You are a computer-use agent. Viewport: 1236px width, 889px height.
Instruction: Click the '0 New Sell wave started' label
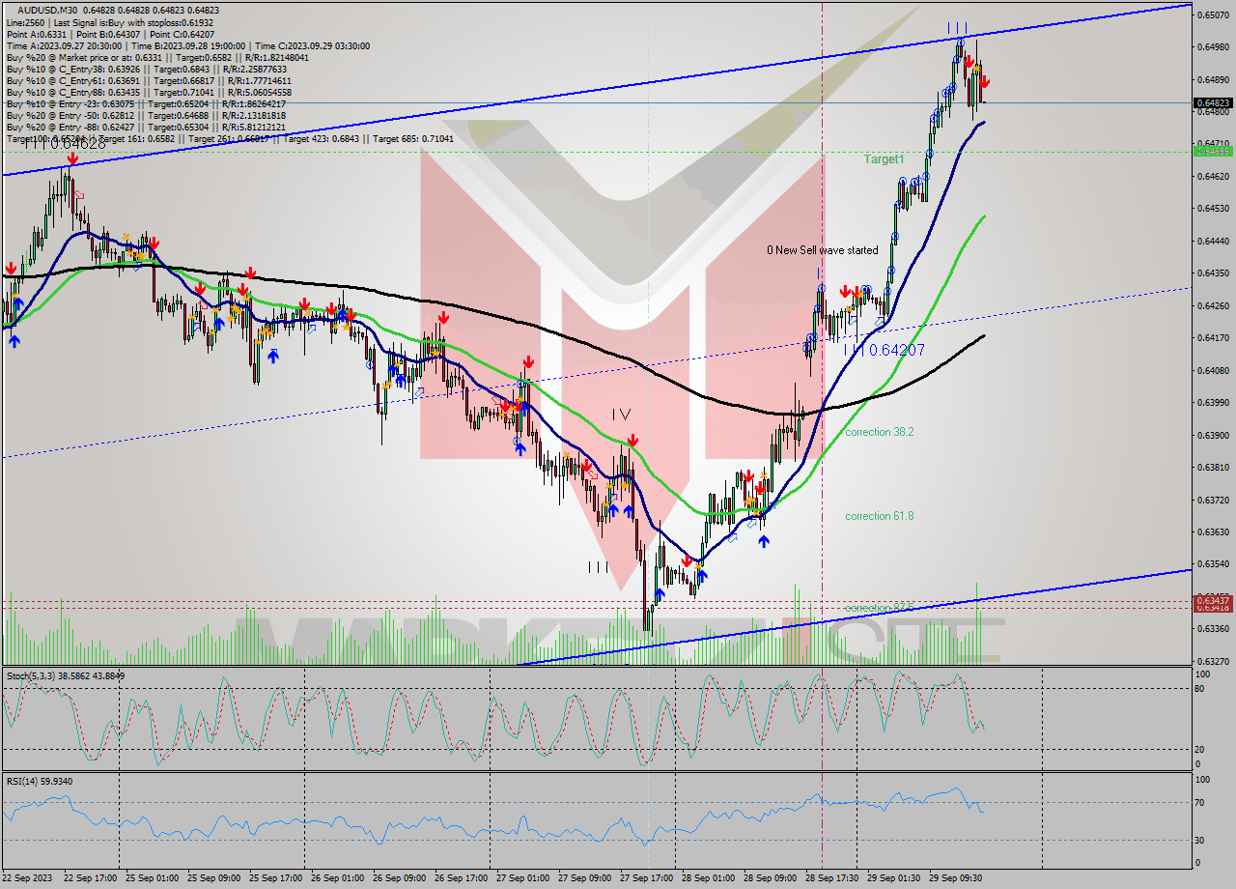click(822, 249)
